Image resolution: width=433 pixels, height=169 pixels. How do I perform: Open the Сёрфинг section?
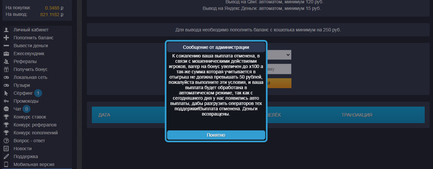23,93
